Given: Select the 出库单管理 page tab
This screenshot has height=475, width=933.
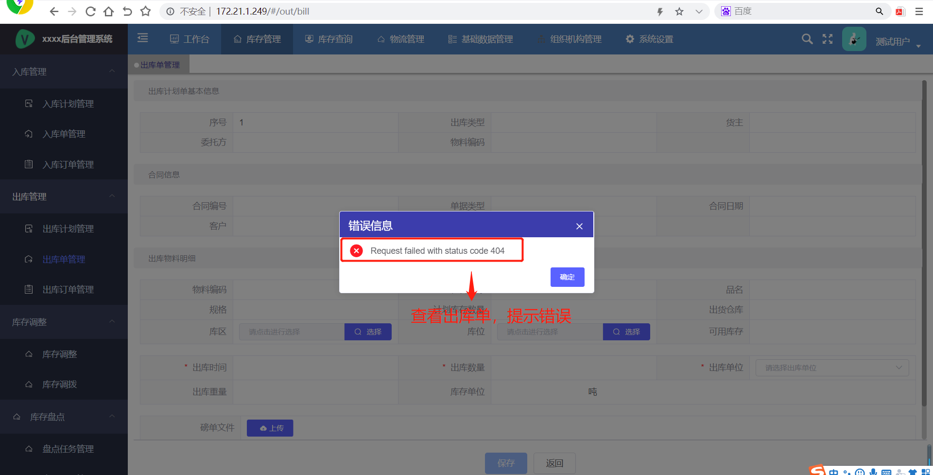Looking at the screenshot, I should [x=160, y=65].
